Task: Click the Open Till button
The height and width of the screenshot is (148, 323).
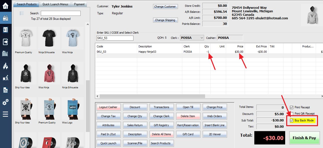Action: pos(188,107)
